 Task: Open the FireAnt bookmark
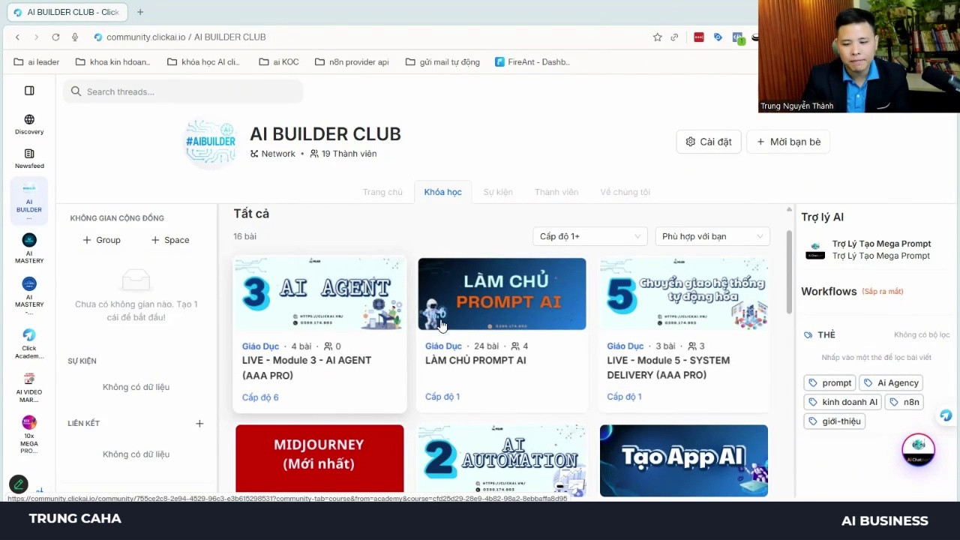[x=532, y=61]
